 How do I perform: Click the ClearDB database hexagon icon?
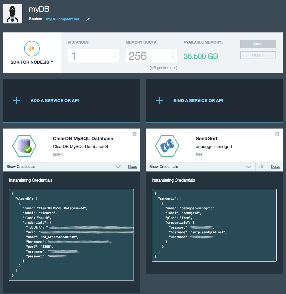(x=24, y=146)
